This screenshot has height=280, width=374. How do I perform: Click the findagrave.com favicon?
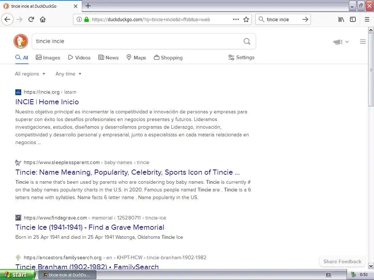[18, 218]
